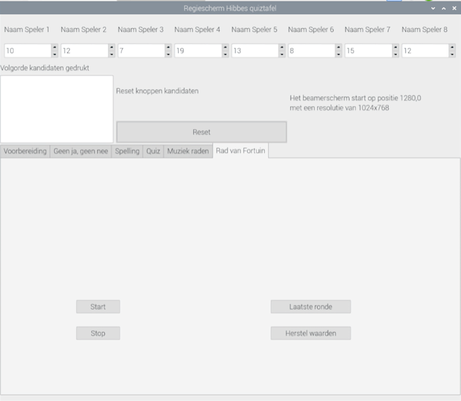Click the Laatste ronde button
This screenshot has height=401, width=461.
311,307
